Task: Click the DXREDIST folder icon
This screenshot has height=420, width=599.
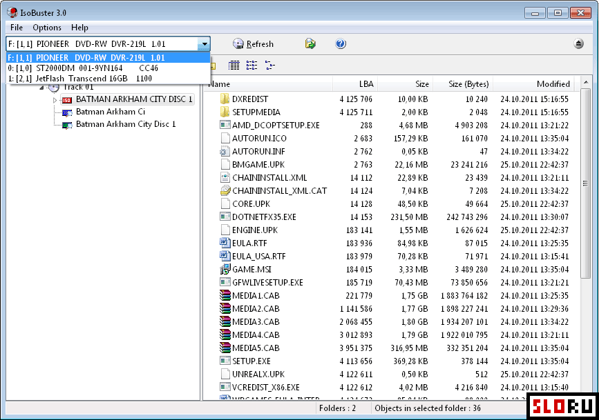Action: pyautogui.click(x=225, y=99)
